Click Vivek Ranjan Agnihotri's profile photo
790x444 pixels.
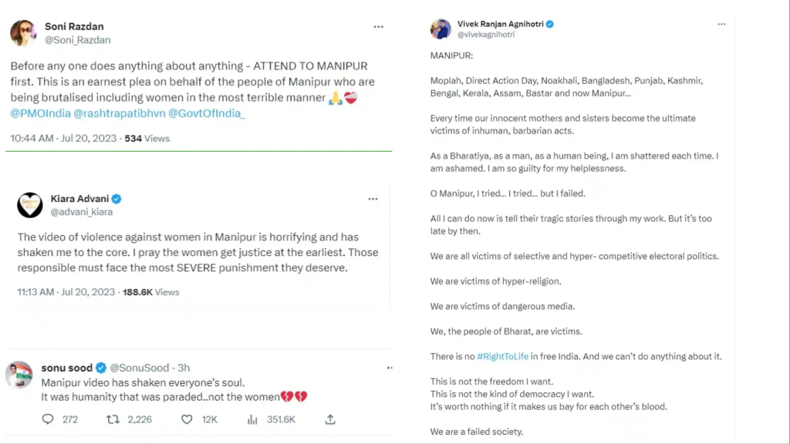(x=441, y=29)
